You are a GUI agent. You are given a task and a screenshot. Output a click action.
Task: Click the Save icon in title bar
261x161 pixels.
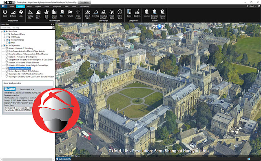pos(12,2)
